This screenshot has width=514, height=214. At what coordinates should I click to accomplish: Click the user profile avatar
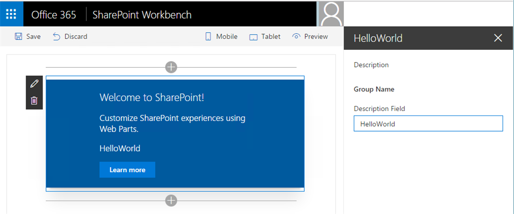330,14
